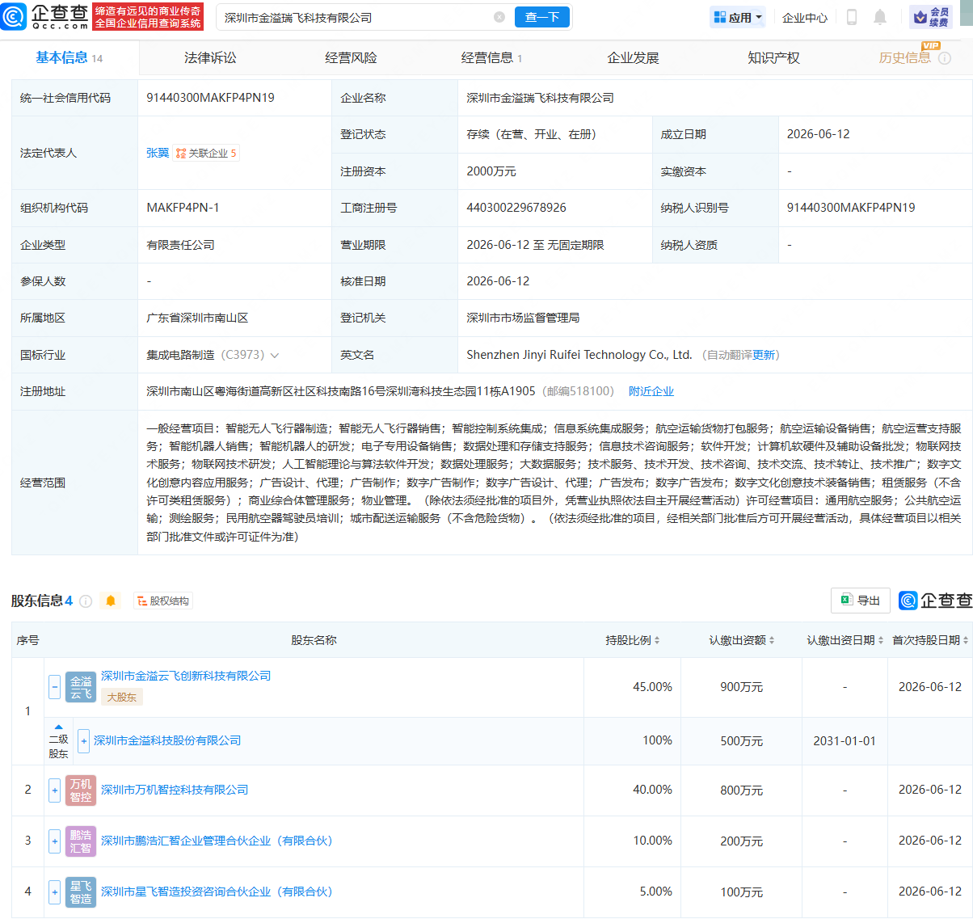Click the 查一下 search button

pos(542,17)
